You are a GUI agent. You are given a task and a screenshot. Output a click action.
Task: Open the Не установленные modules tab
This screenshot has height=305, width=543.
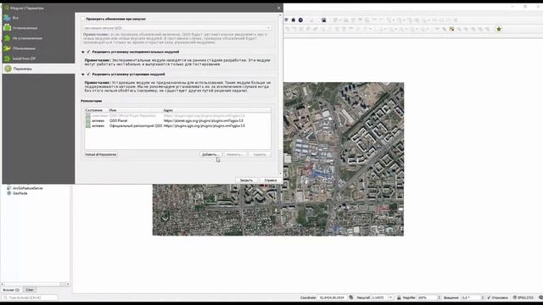tap(38, 38)
